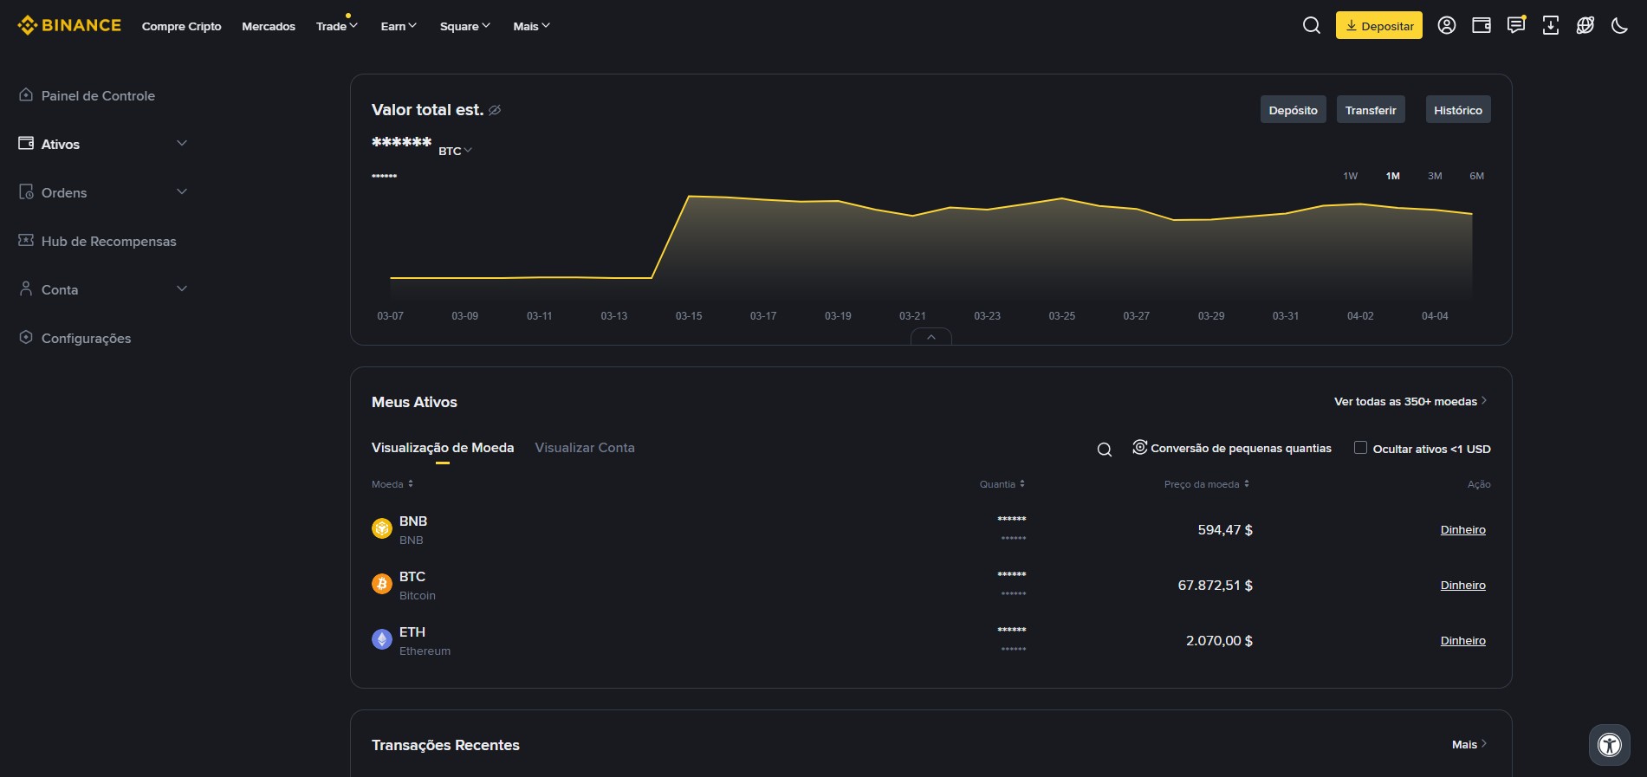Open the Earn dropdown menu

coord(399,26)
